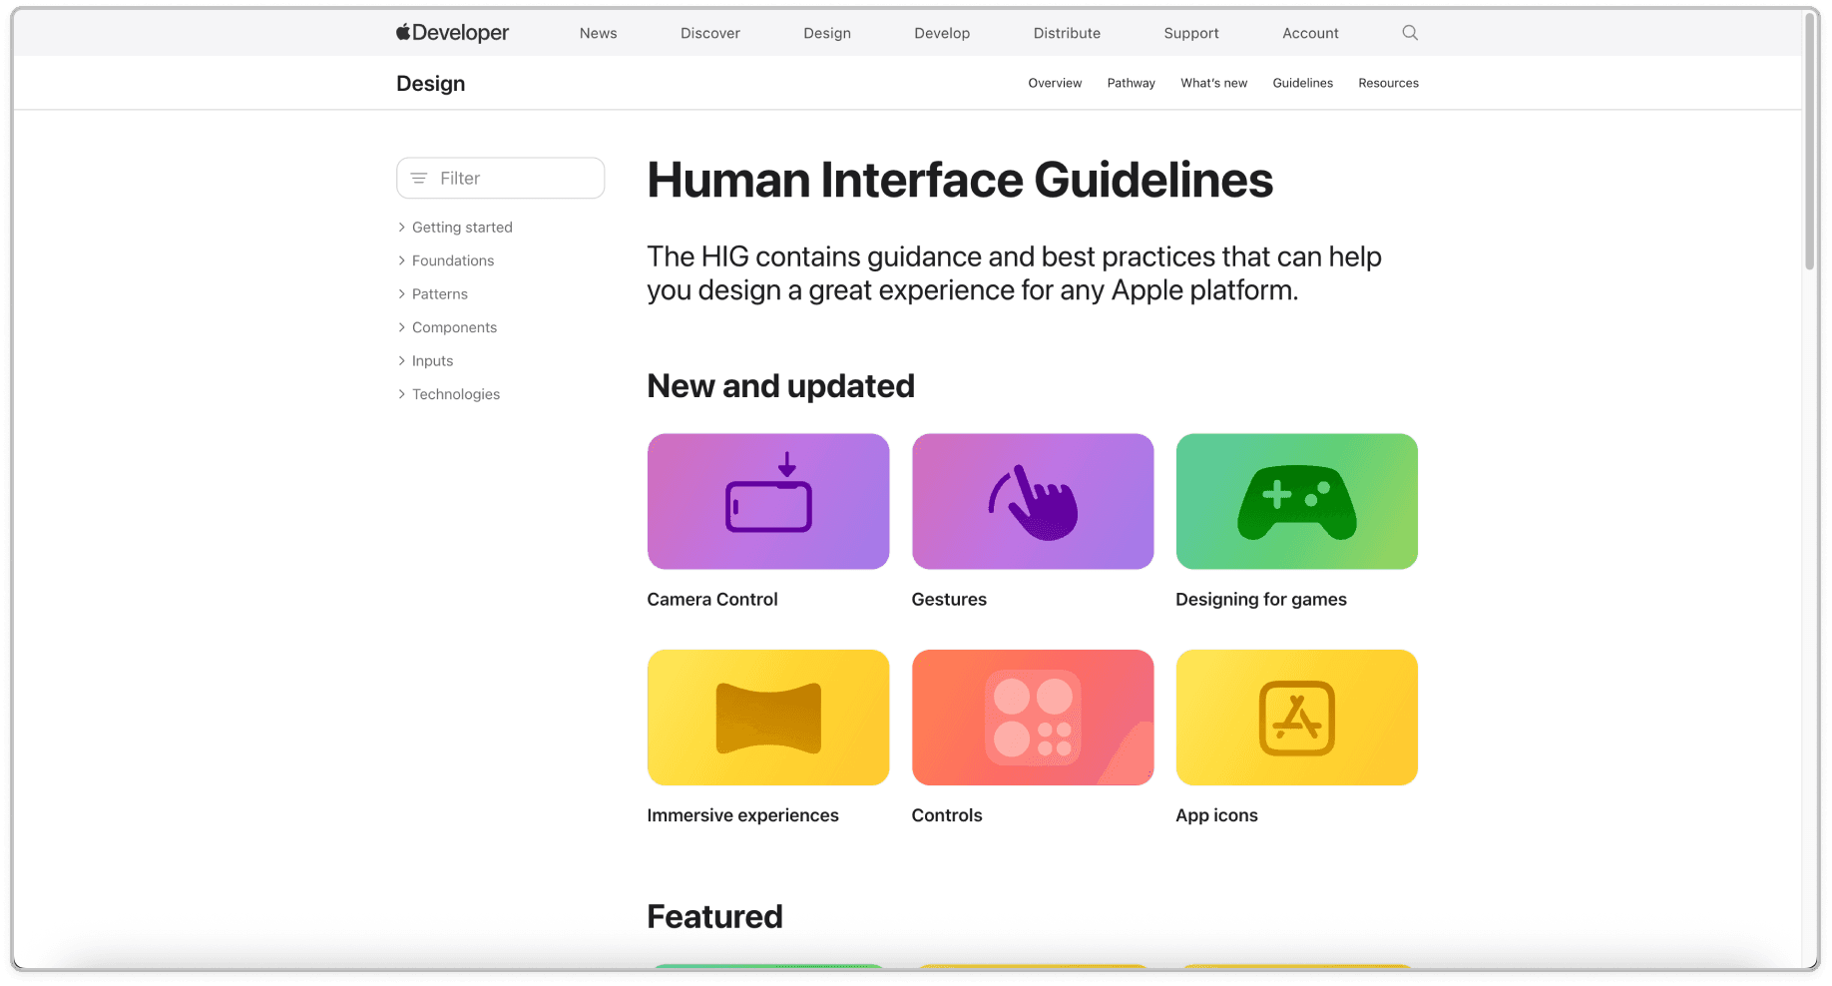The height and width of the screenshot is (986, 1832).
Task: Click the Camera Control title text
Action: [712, 599]
